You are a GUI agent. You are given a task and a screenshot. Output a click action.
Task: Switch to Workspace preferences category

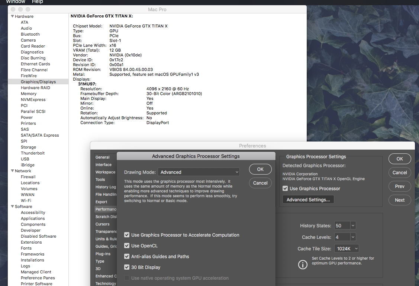(x=105, y=172)
